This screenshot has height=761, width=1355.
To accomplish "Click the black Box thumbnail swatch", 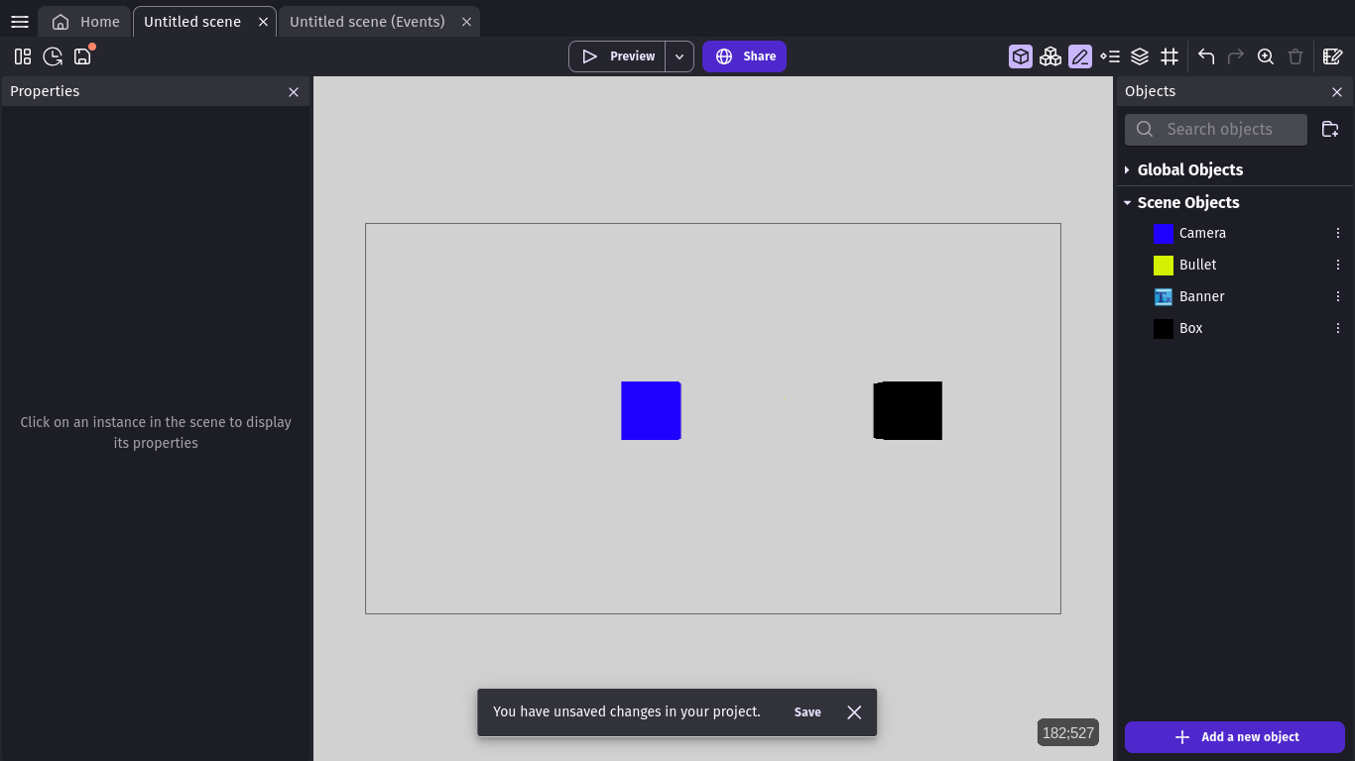I will (1164, 328).
